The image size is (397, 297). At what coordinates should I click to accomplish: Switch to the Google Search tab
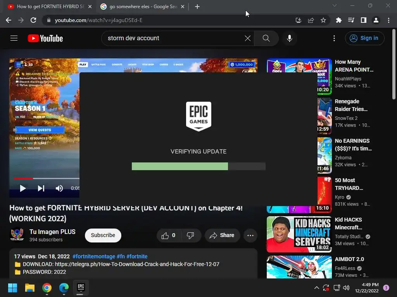coord(143,7)
